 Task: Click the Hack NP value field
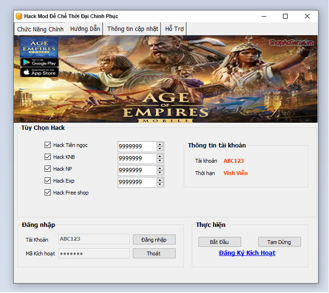point(137,170)
